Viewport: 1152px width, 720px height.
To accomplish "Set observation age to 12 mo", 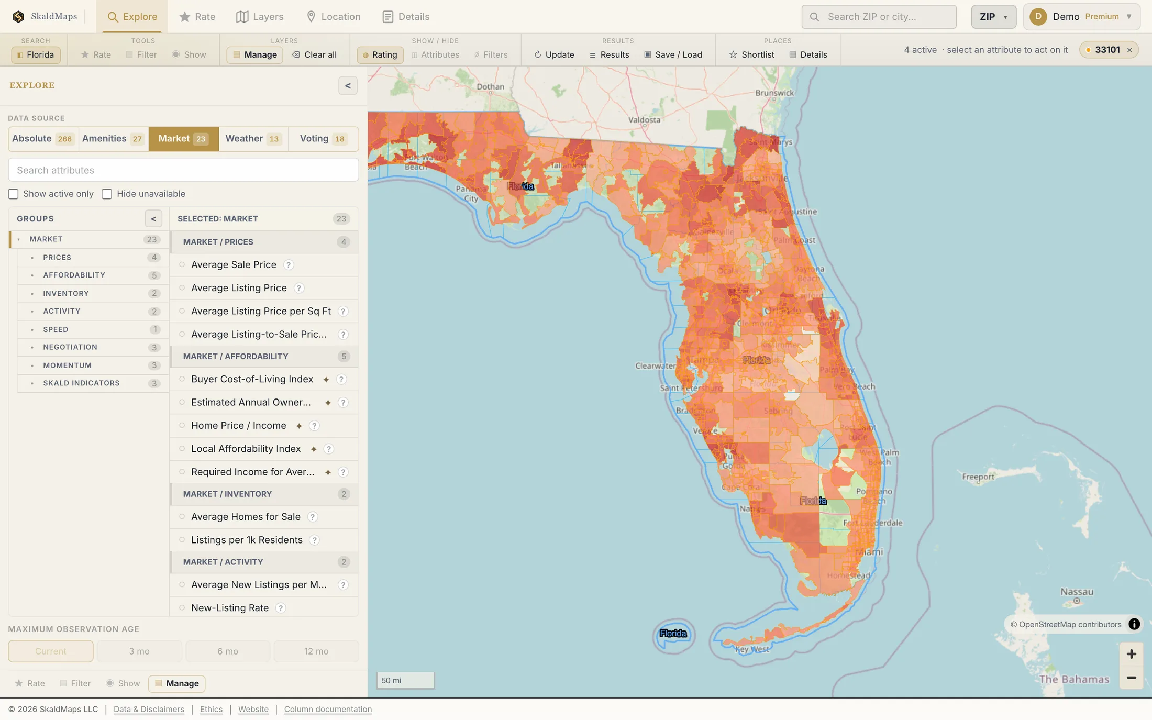I will point(316,651).
